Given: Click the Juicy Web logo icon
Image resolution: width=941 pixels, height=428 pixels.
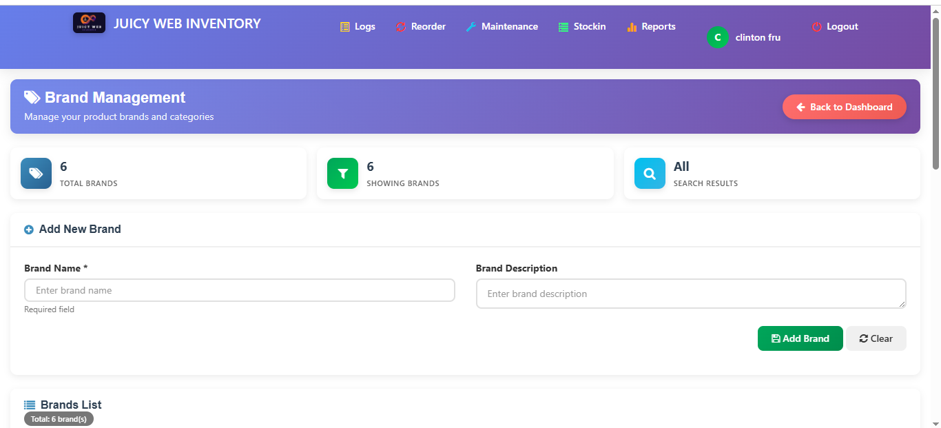Looking at the screenshot, I should point(88,22).
